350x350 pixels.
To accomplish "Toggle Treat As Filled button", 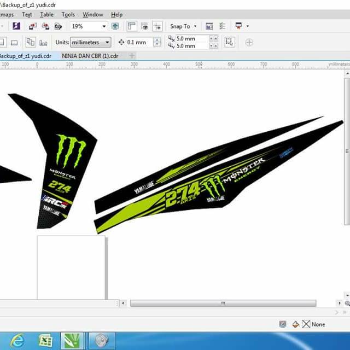I will 230,42.
